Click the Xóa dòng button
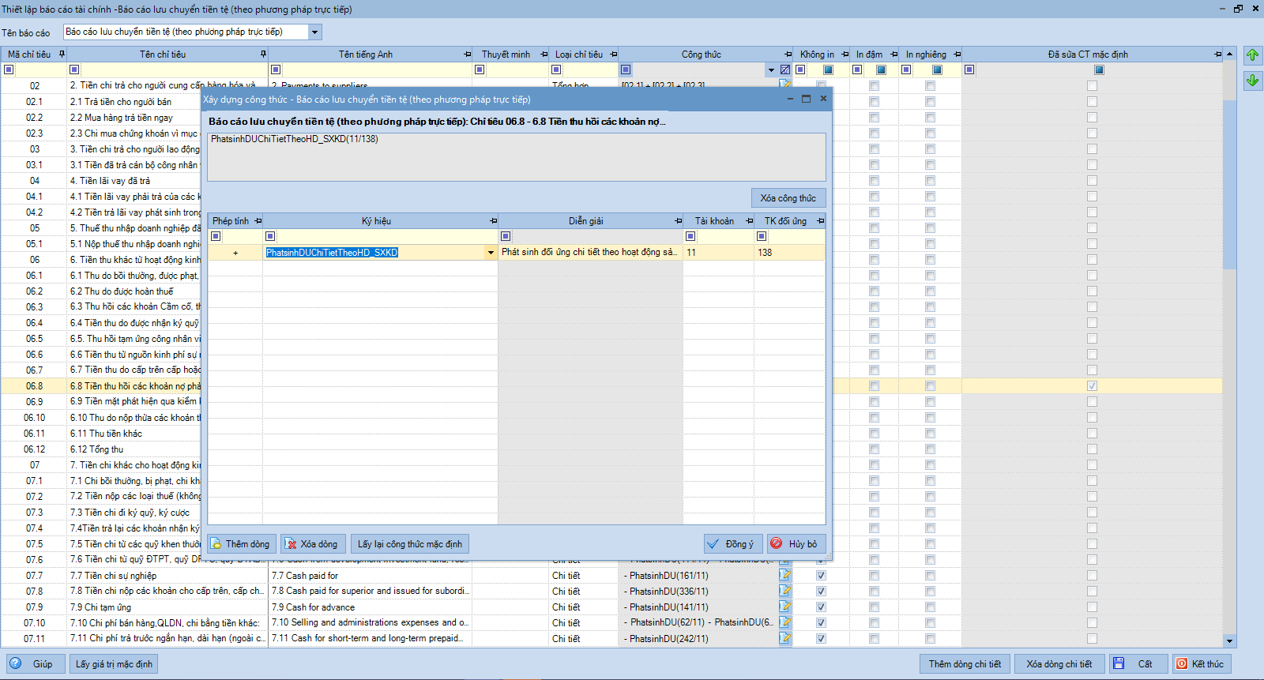 point(313,544)
